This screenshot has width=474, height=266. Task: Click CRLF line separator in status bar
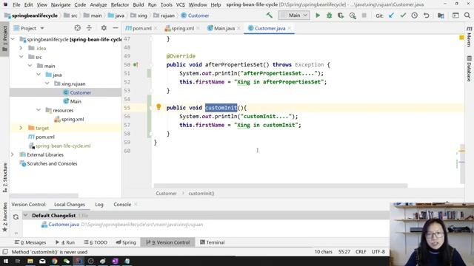361,251
